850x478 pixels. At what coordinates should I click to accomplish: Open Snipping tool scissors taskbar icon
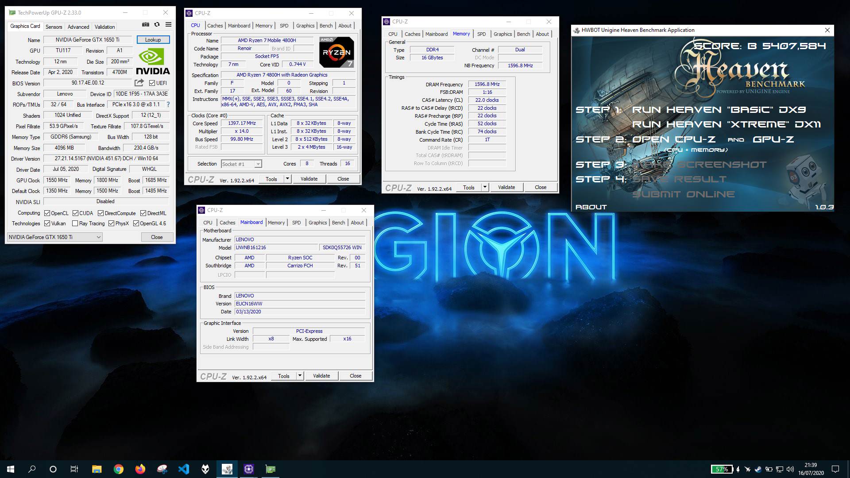[162, 469]
